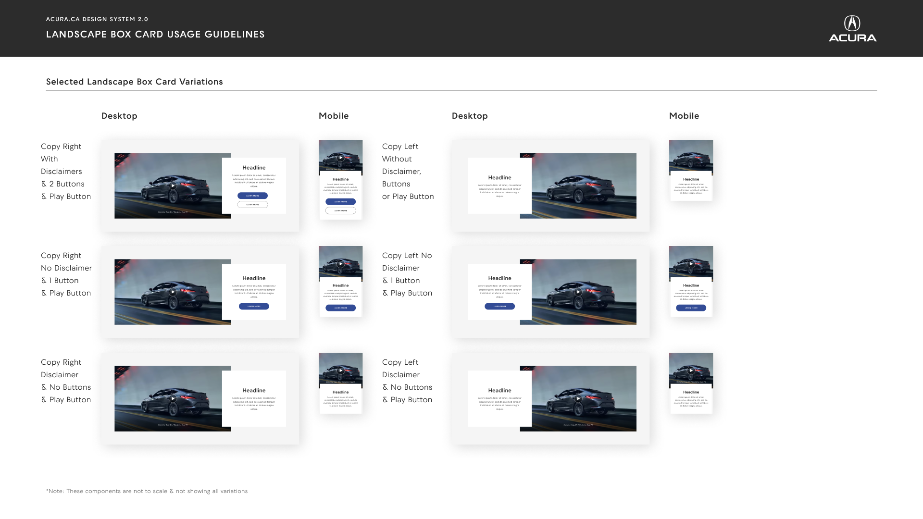This screenshot has width=923, height=519.
Task: Click Headline on desktop 'Copy Left Disclaimer & No Buttons' card
Action: point(499,391)
